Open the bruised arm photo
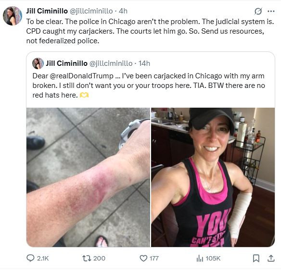The height and width of the screenshot is (272, 281). click(88, 177)
